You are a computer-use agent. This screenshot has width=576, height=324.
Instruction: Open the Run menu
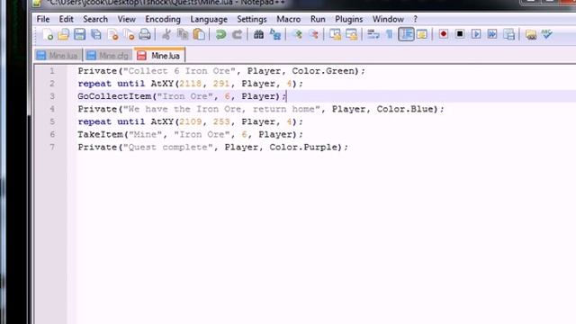(x=318, y=19)
